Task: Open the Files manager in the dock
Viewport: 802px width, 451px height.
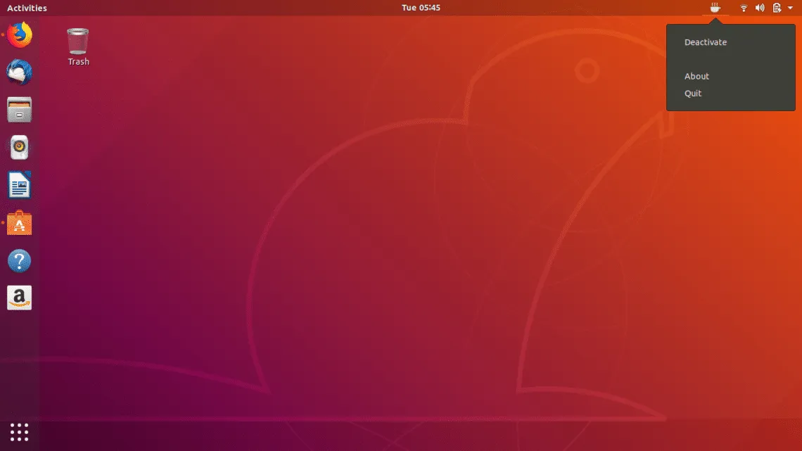Action: (20, 110)
